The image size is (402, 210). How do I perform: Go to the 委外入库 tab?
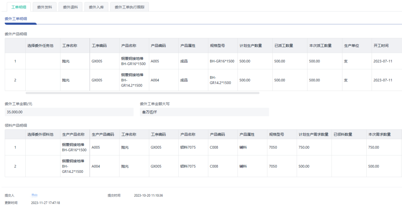point(96,7)
